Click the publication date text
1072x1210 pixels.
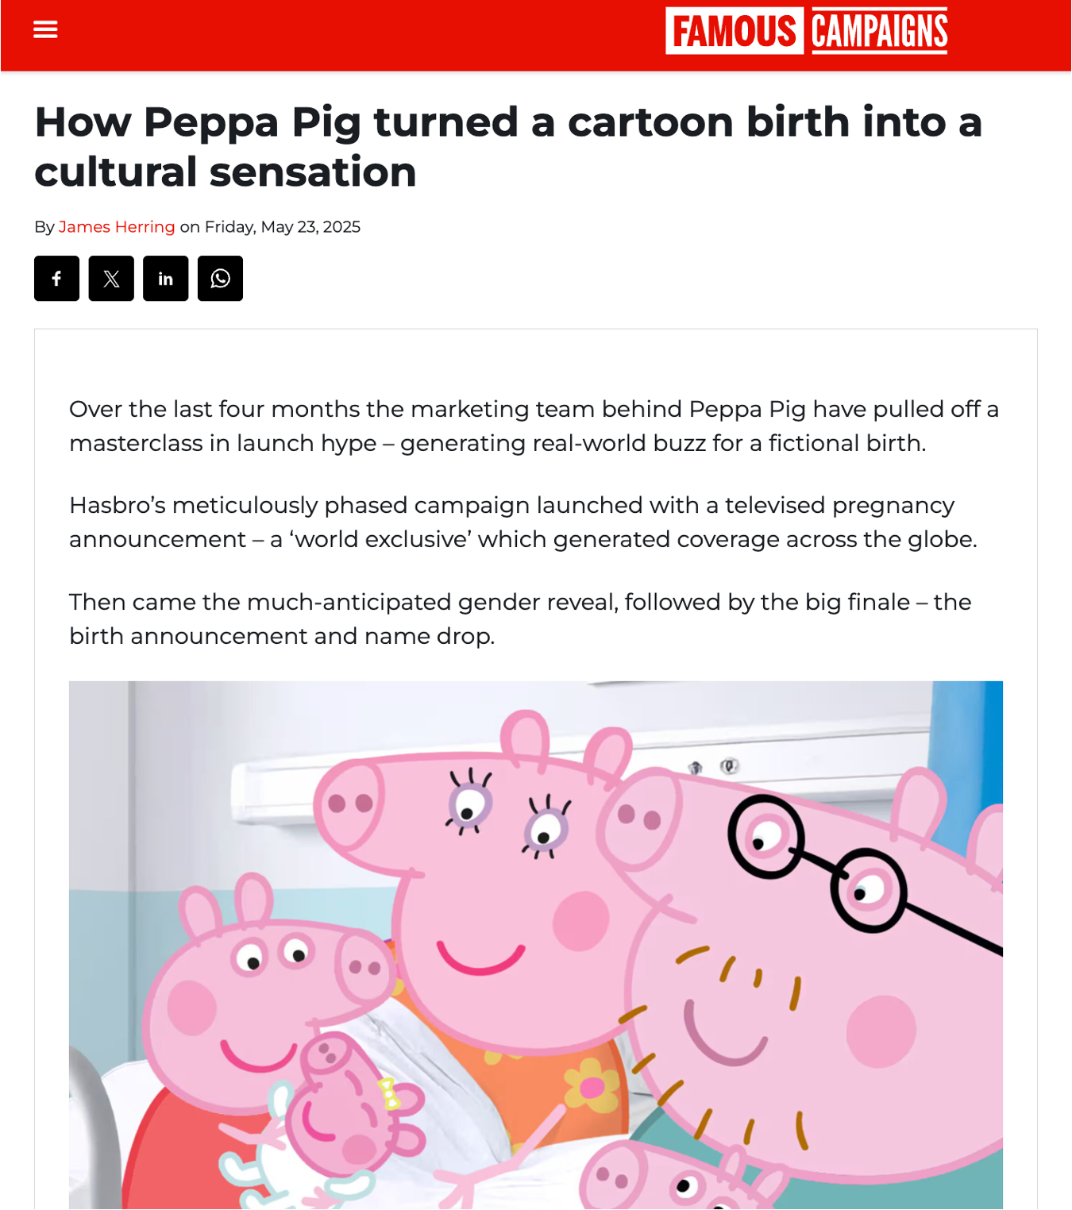tap(282, 227)
